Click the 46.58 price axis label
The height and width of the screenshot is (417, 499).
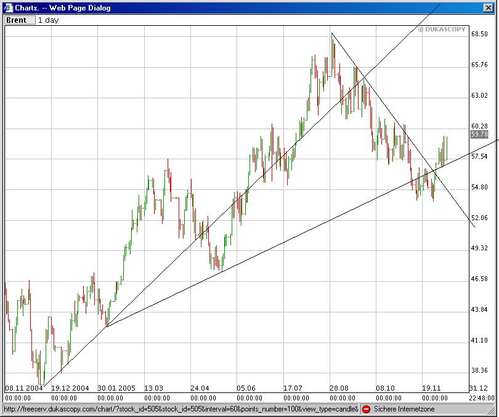479,279
